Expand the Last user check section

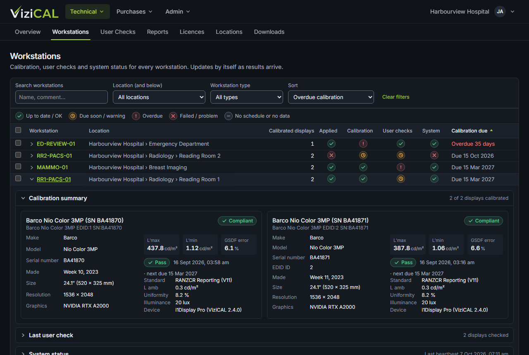tap(264, 335)
